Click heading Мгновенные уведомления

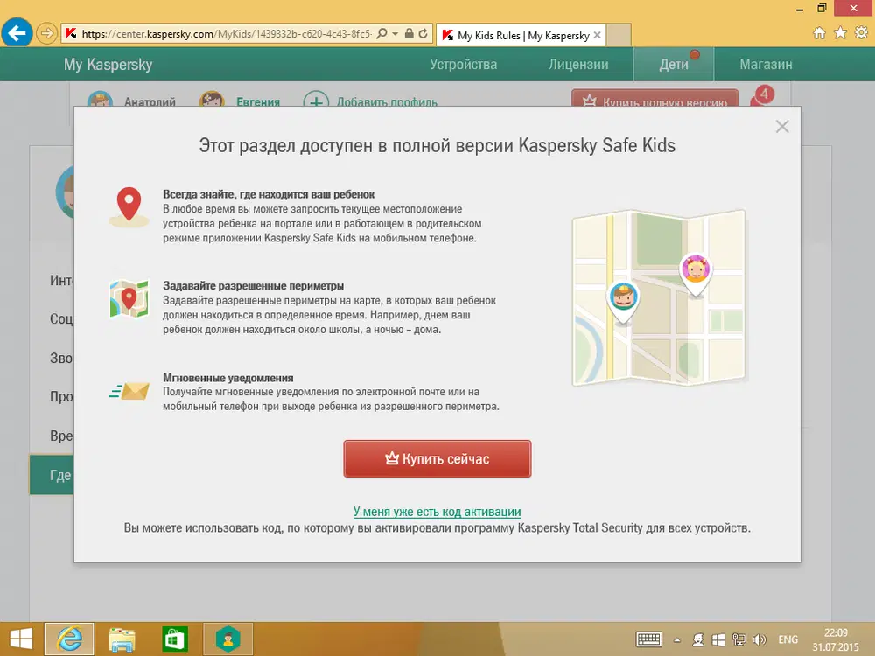coord(227,378)
